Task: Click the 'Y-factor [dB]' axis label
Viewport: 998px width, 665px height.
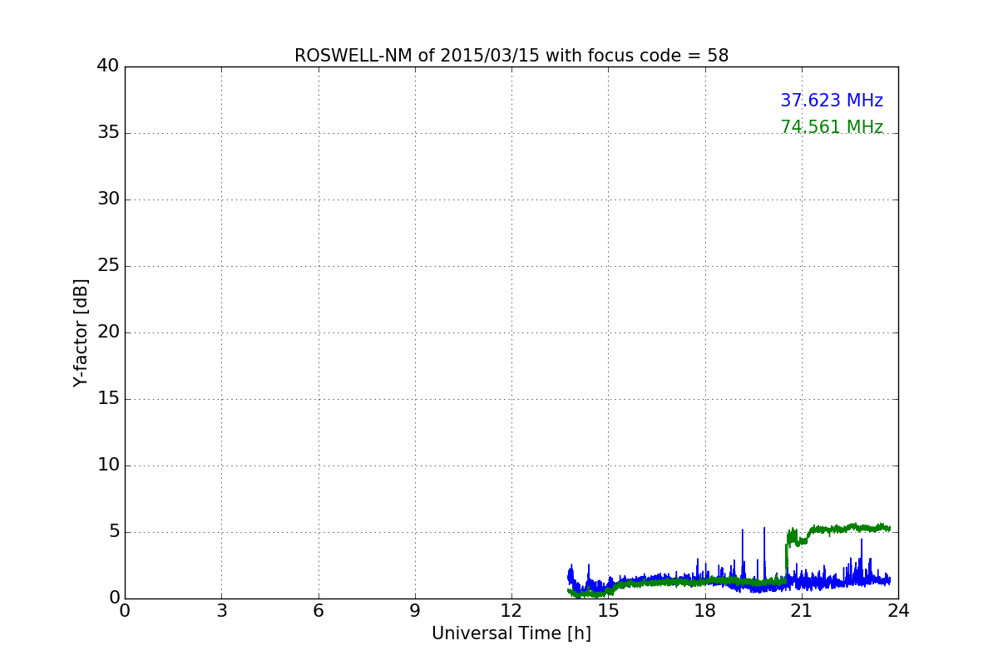Action: 81,332
